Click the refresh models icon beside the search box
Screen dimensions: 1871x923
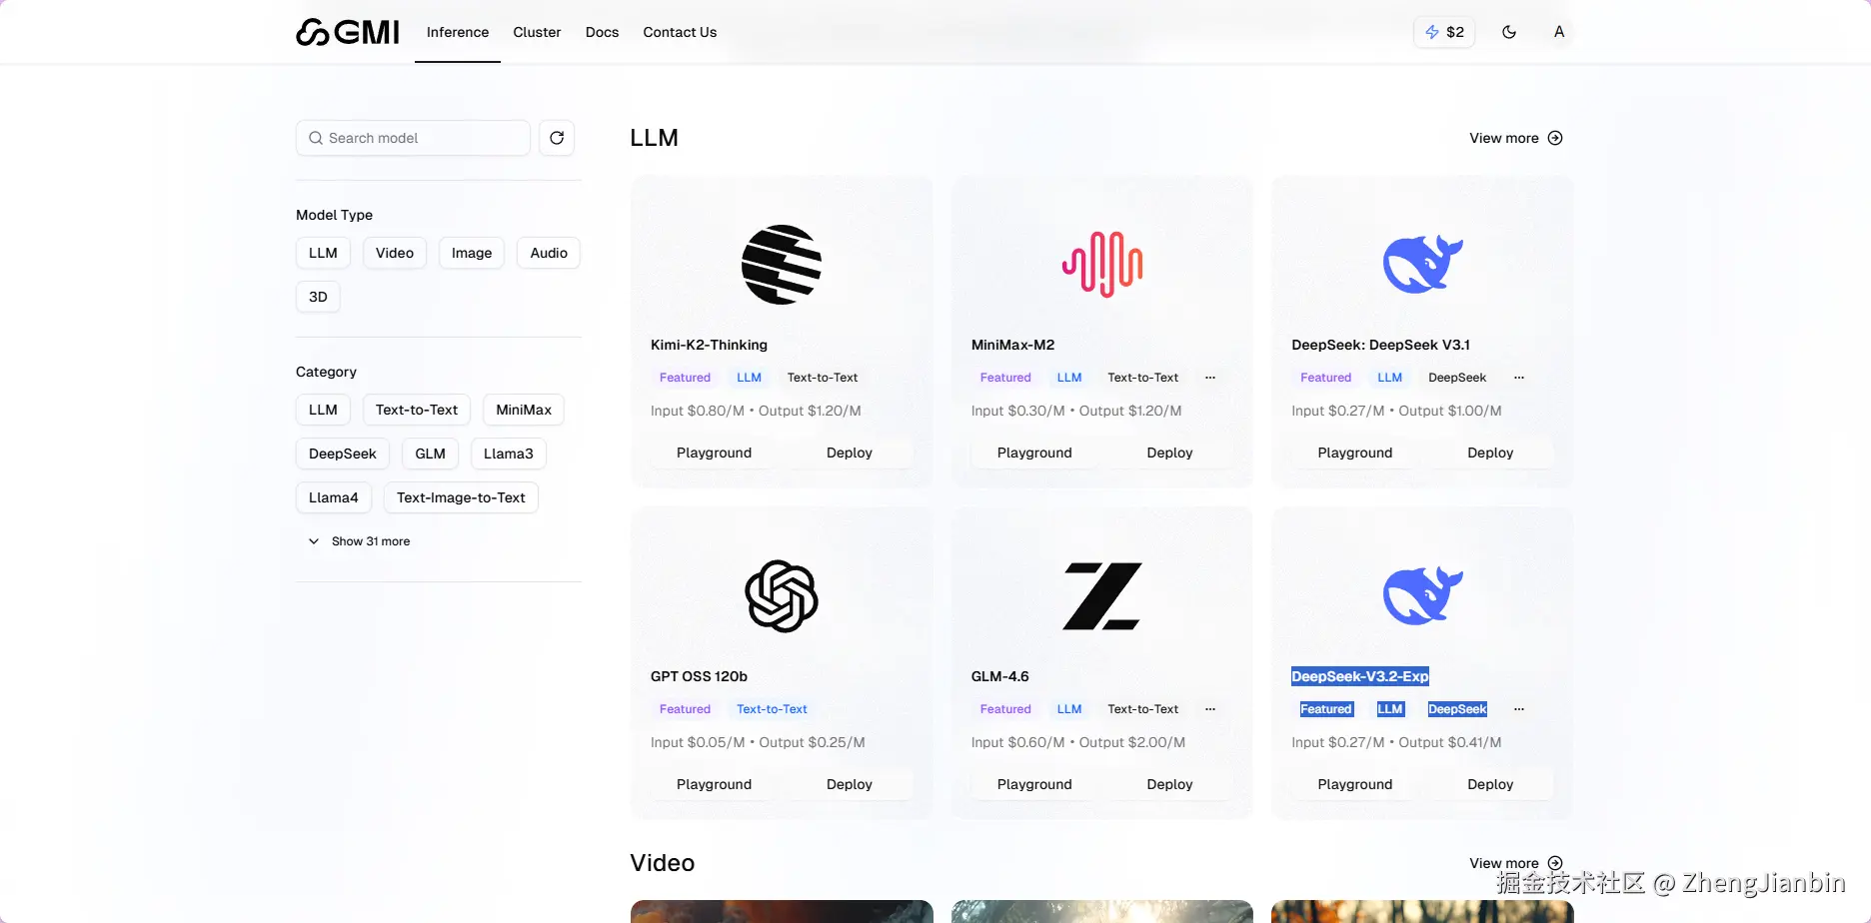(x=557, y=138)
